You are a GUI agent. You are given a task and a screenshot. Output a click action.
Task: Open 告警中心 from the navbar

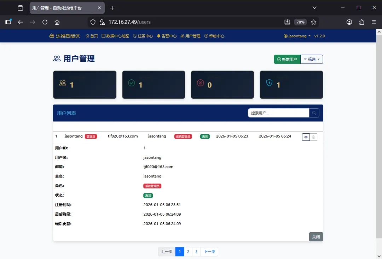167,36
